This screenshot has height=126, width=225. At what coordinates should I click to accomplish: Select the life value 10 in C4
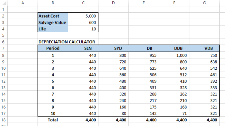click(x=83, y=29)
